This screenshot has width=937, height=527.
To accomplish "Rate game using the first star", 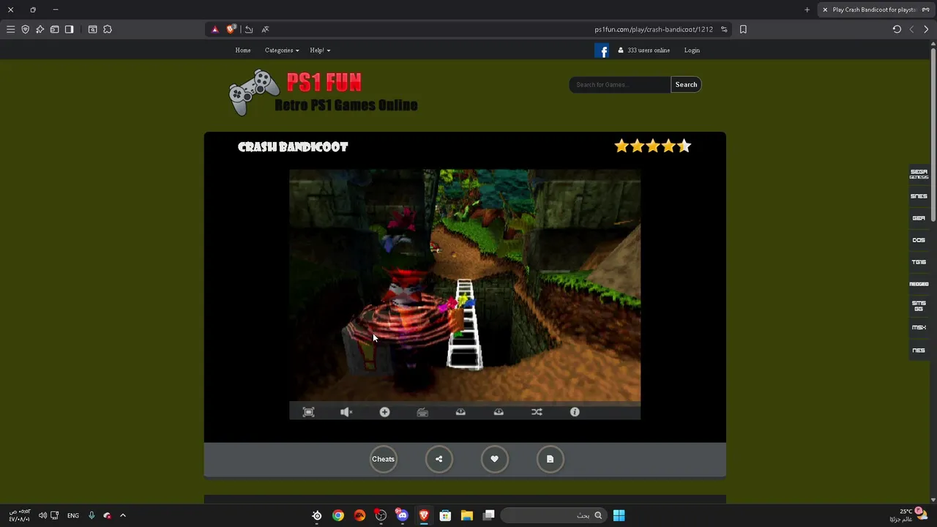I will coord(621,146).
